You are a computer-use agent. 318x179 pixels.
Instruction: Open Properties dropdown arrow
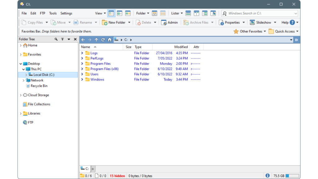click(x=243, y=22)
